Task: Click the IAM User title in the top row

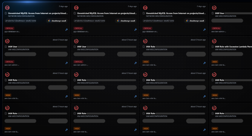Action: (219, 13)
